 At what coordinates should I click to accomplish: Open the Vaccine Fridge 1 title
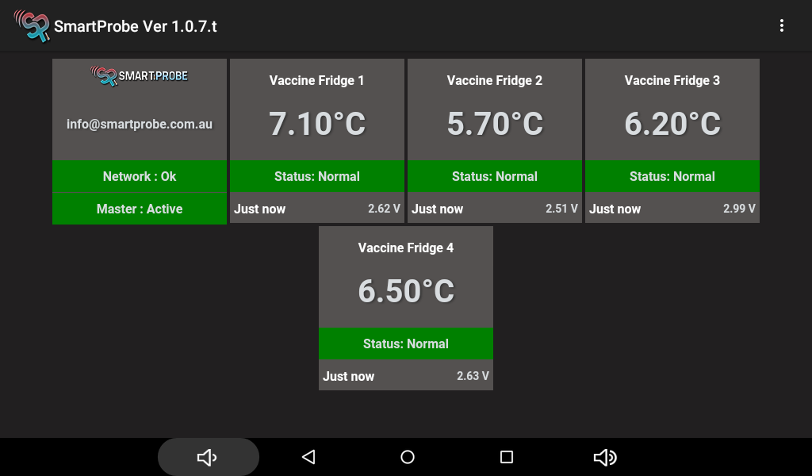317,80
